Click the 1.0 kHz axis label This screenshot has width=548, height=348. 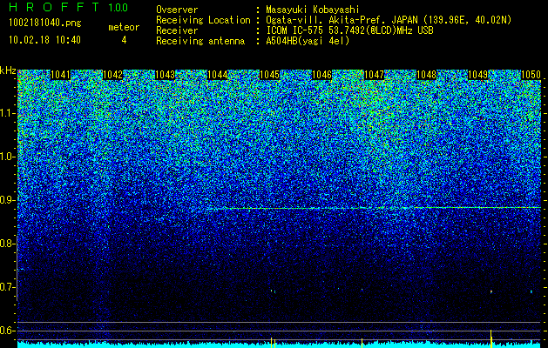(x=8, y=157)
